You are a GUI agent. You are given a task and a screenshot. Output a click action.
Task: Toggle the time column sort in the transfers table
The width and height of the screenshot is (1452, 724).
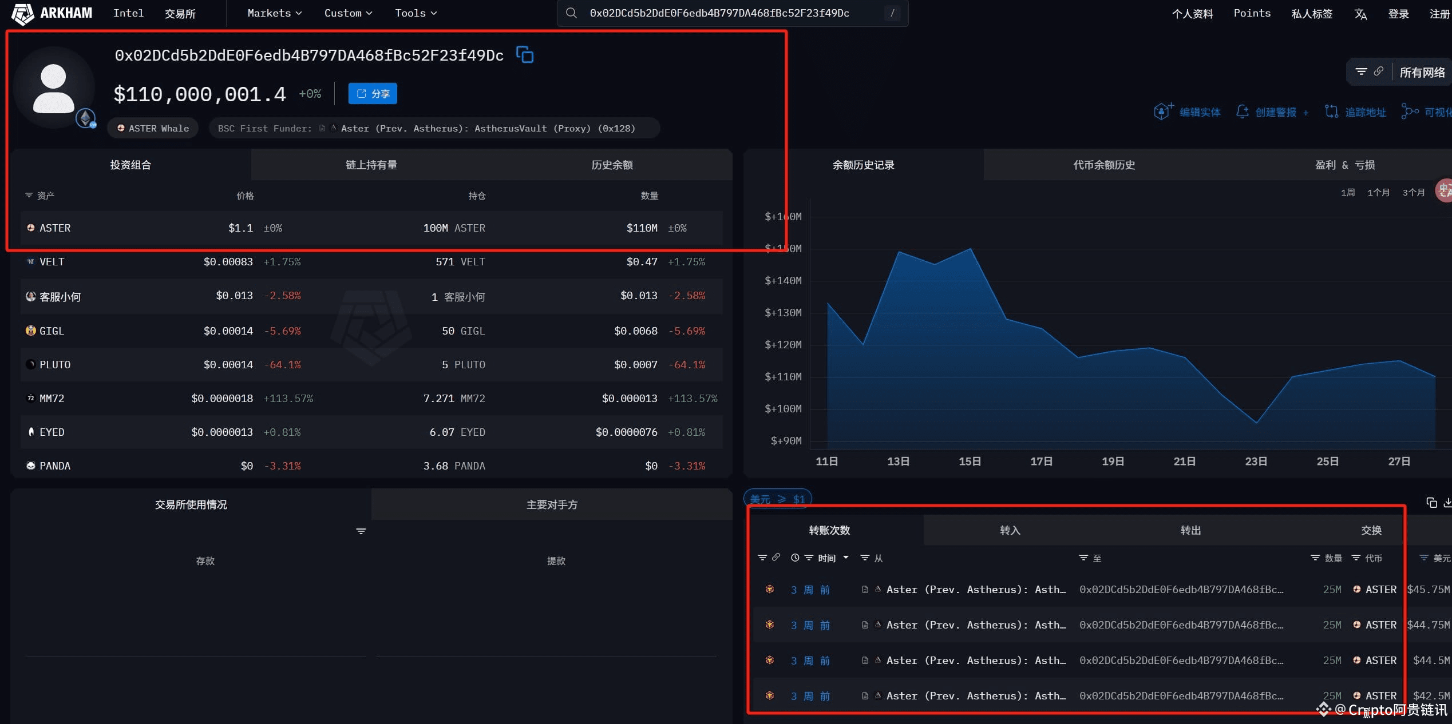coord(826,558)
